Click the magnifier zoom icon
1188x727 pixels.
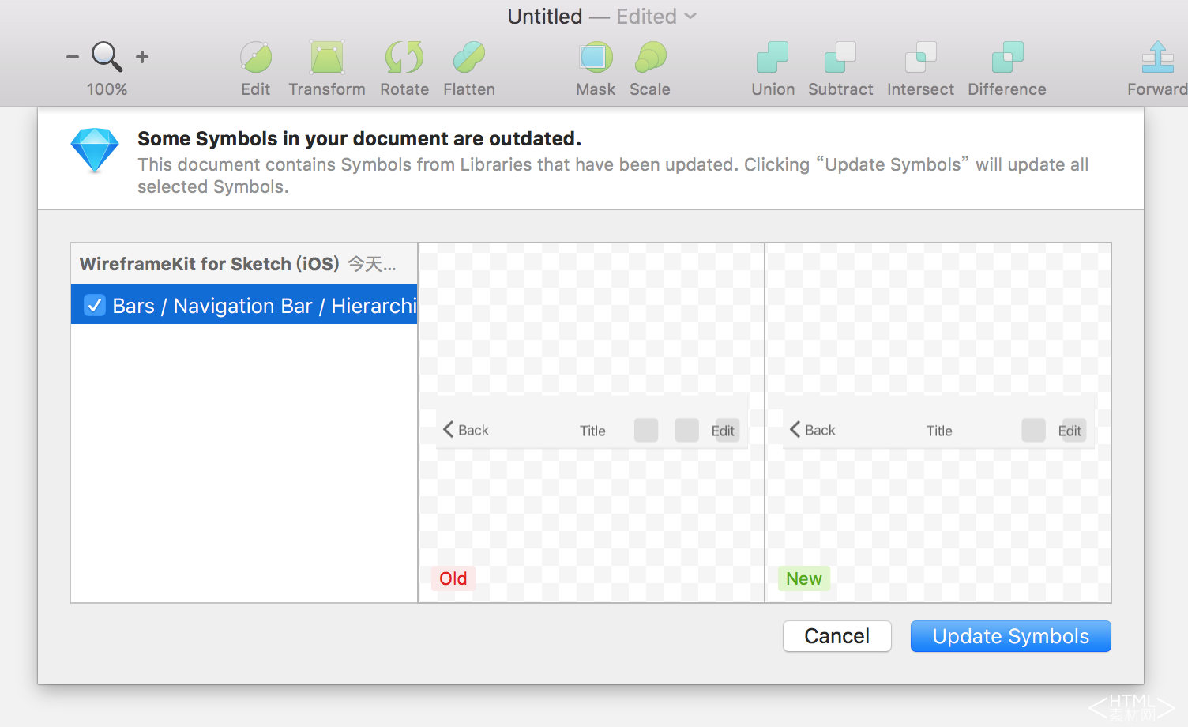107,57
